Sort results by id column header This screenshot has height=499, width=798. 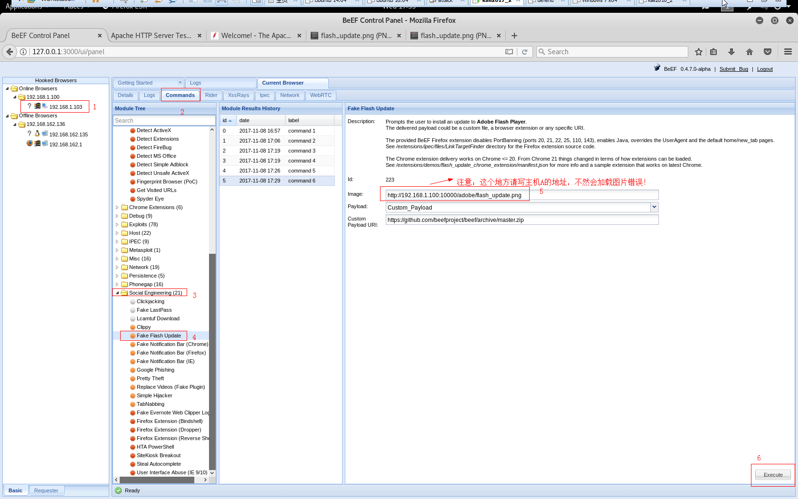228,120
